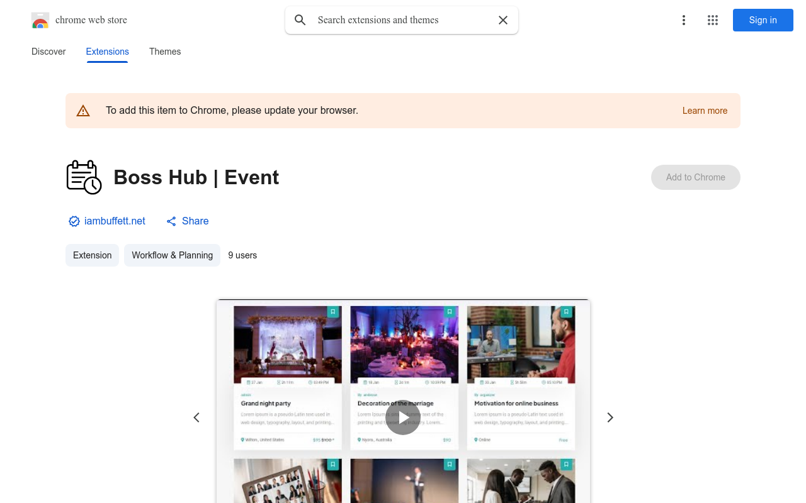Viewport: 806px width, 503px height.
Task: Open the Learn more link
Action: pyautogui.click(x=705, y=111)
